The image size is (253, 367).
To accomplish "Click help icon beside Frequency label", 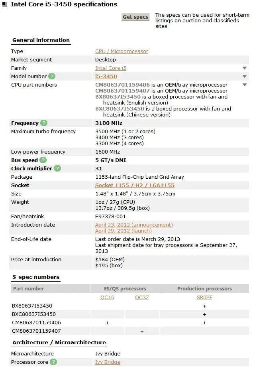I will point(44,123).
